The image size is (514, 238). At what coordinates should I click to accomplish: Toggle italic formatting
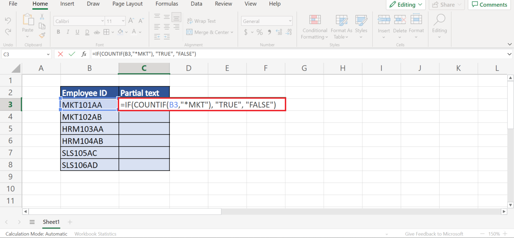click(68, 32)
